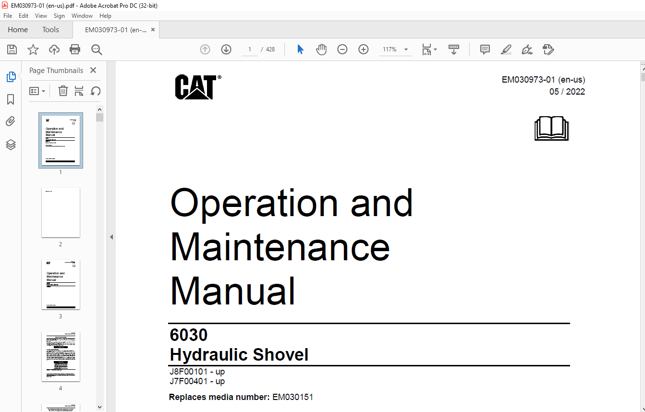This screenshot has height=412, width=645.
Task: Open the Stamp tool in the toolbar
Action: click(548, 49)
